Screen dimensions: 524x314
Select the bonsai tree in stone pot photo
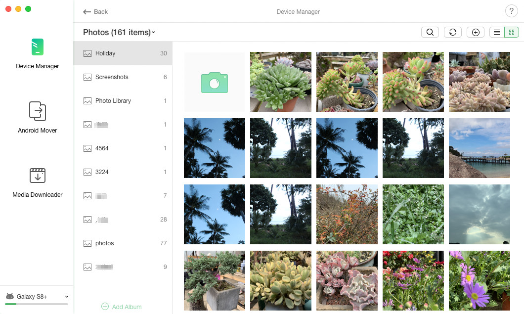click(214, 280)
